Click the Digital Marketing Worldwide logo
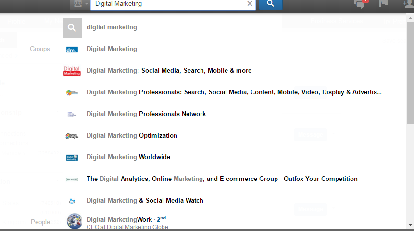 coord(72,158)
